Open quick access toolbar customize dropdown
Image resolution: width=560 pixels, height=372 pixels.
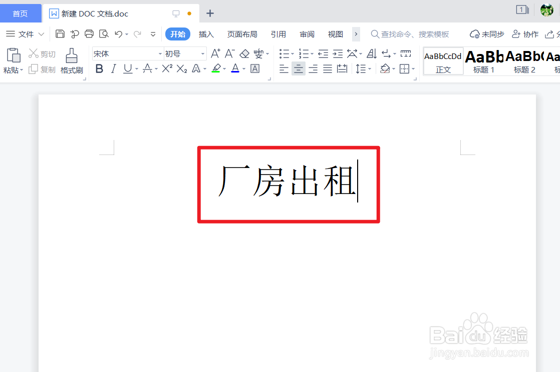point(153,34)
